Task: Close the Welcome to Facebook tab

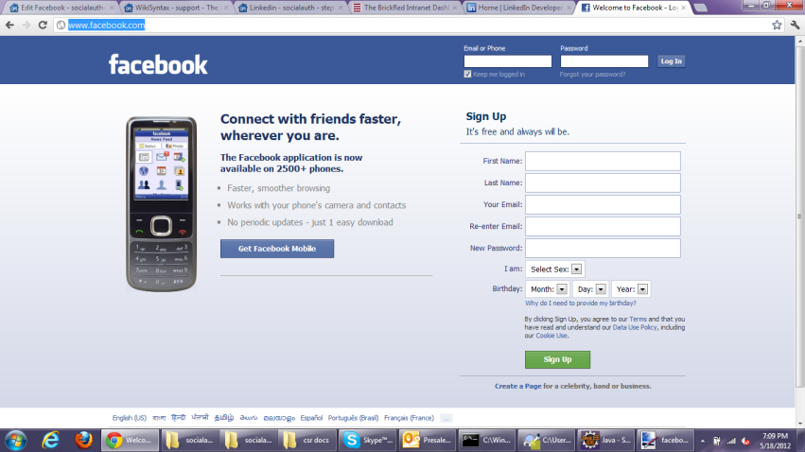Action: pyautogui.click(x=683, y=8)
